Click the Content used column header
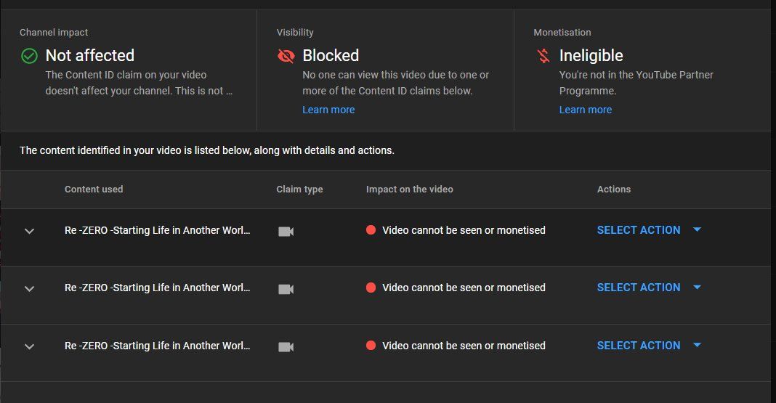The image size is (776, 403). click(x=94, y=189)
